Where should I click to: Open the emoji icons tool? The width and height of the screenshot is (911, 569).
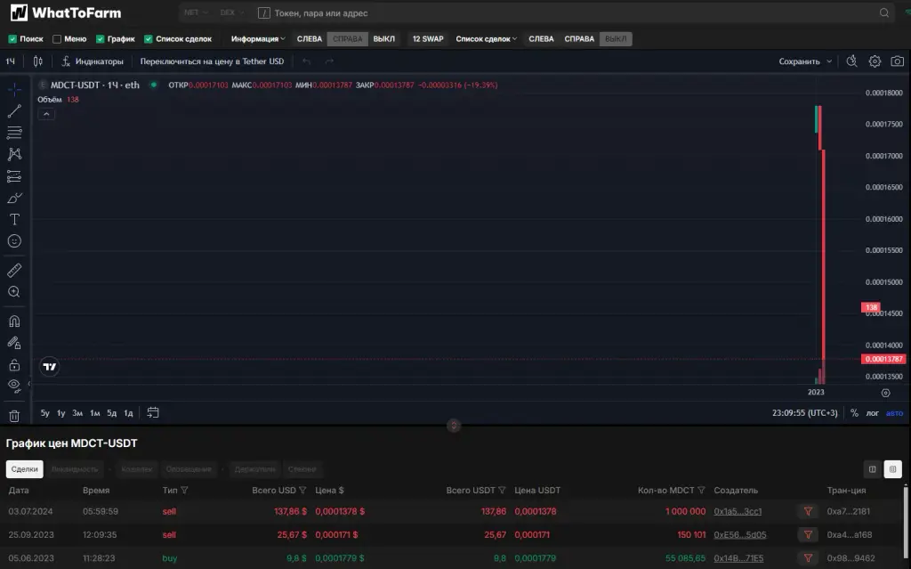[14, 240]
